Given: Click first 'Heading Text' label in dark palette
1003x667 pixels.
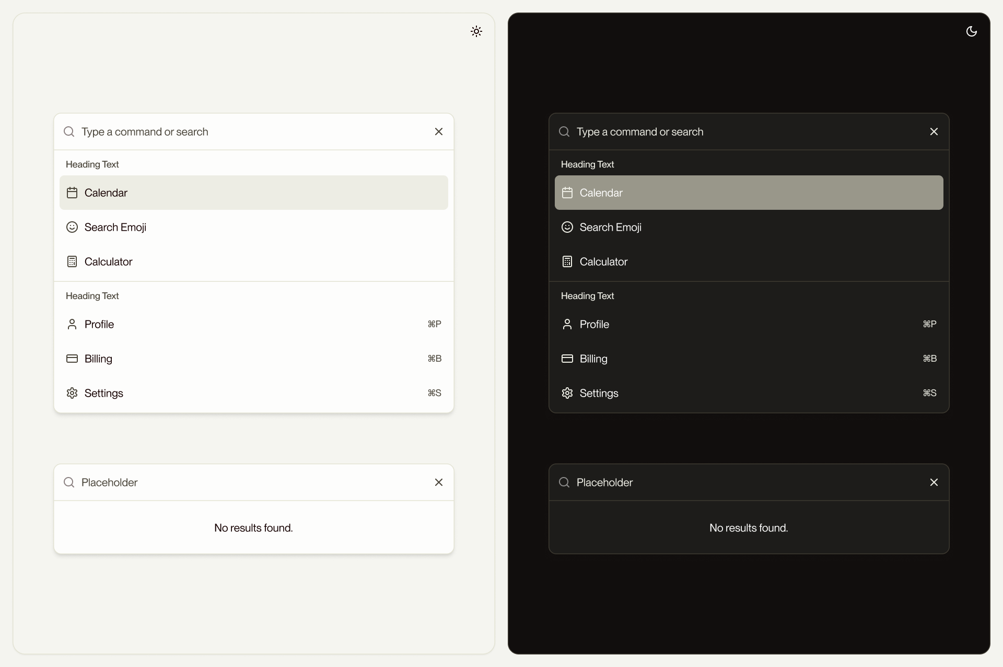Looking at the screenshot, I should coord(588,164).
